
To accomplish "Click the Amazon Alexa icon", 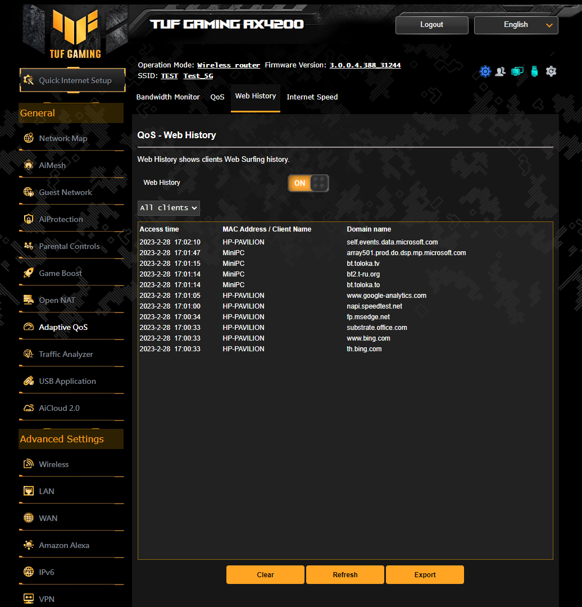I will (x=29, y=545).
